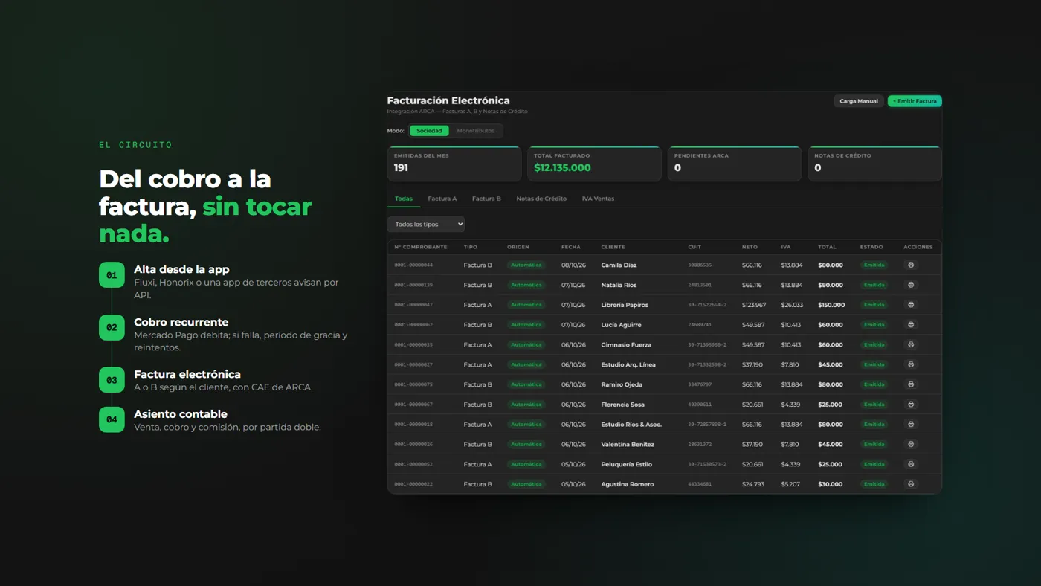Print Camila Díaz's invoice
This screenshot has height=586, width=1041.
(911, 265)
